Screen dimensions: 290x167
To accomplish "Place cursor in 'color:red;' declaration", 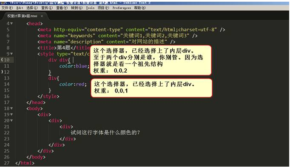I will (73, 84).
